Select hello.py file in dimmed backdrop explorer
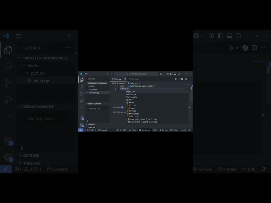This screenshot has width=271, height=203. 46,81
